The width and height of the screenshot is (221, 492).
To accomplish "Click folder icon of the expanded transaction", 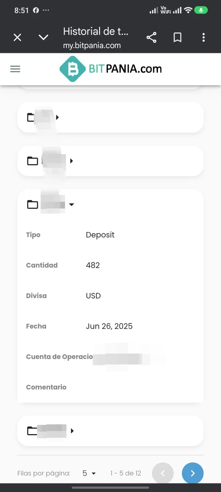I will tap(32, 204).
